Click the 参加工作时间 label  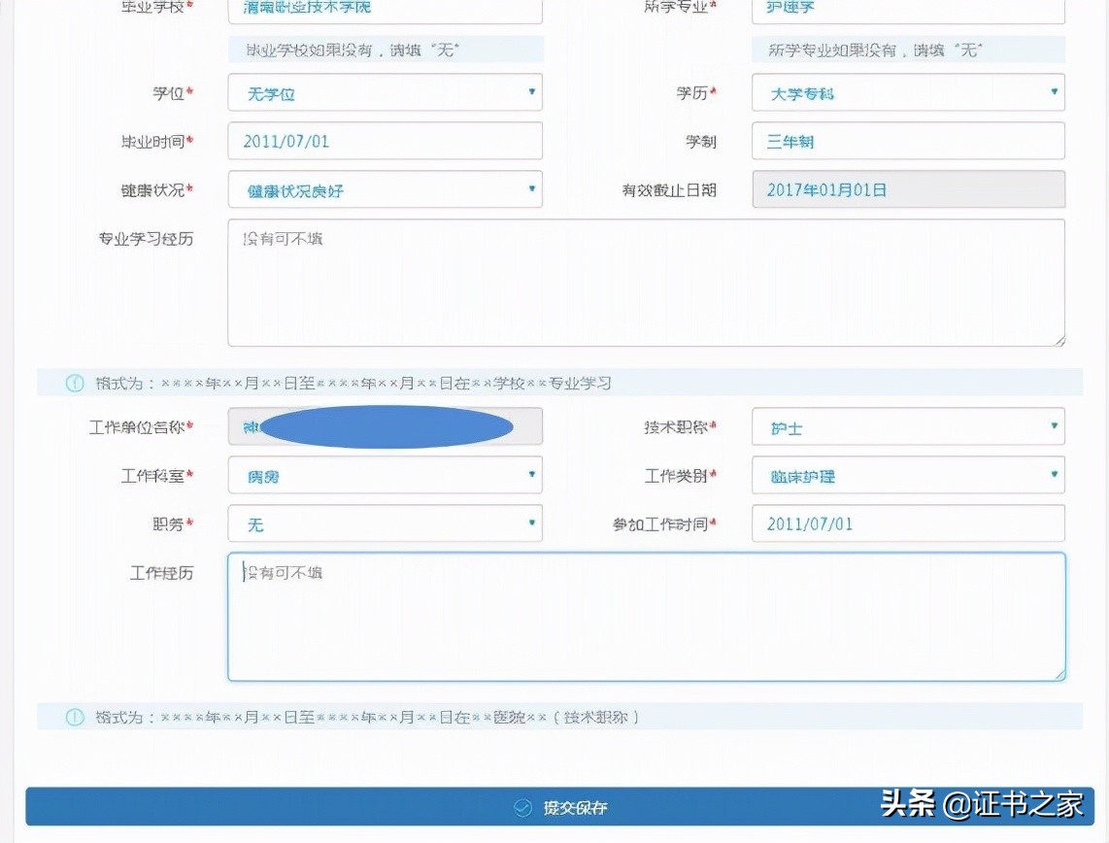(660, 524)
